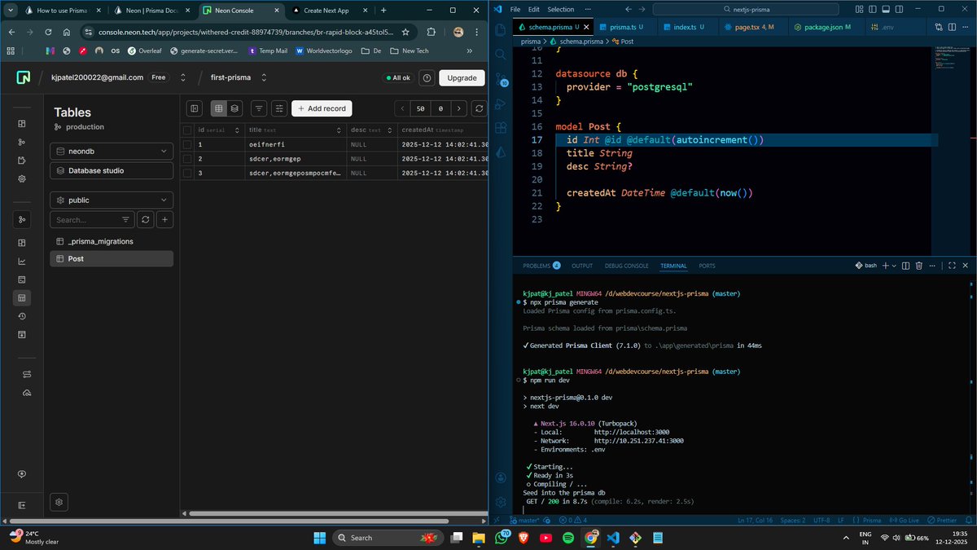The image size is (977, 550).
Task: Go to the previous page of records
Action: click(402, 108)
